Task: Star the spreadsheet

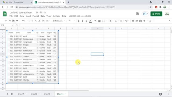Action: click(37, 12)
